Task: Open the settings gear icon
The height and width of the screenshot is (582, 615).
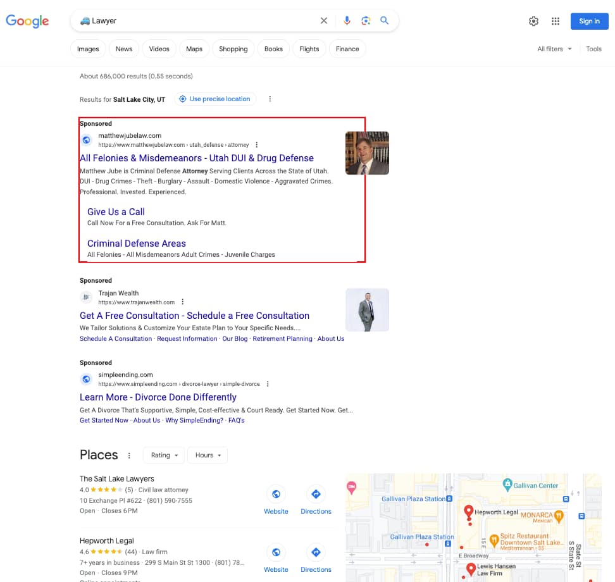Action: pyautogui.click(x=533, y=21)
